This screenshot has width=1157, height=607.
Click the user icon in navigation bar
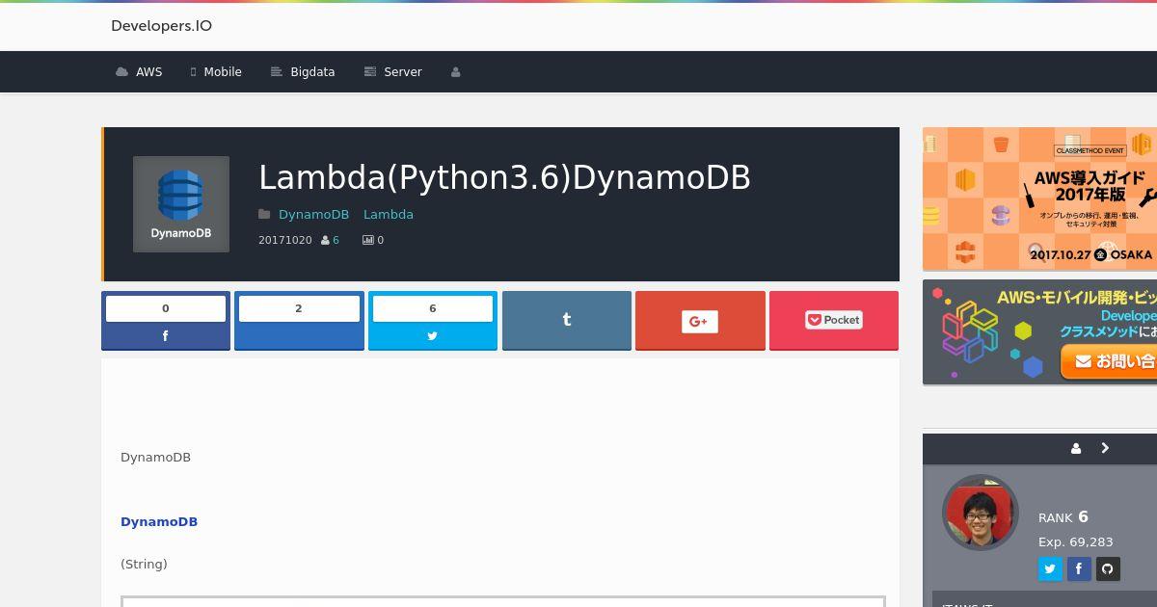[456, 72]
